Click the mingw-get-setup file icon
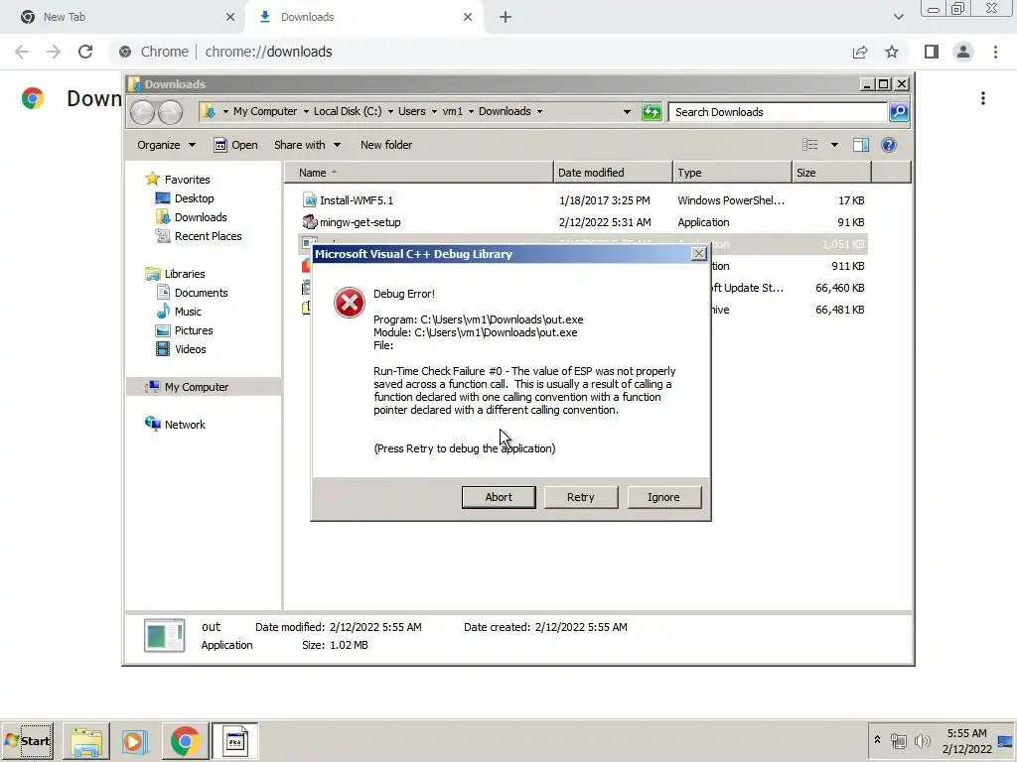 tap(310, 222)
